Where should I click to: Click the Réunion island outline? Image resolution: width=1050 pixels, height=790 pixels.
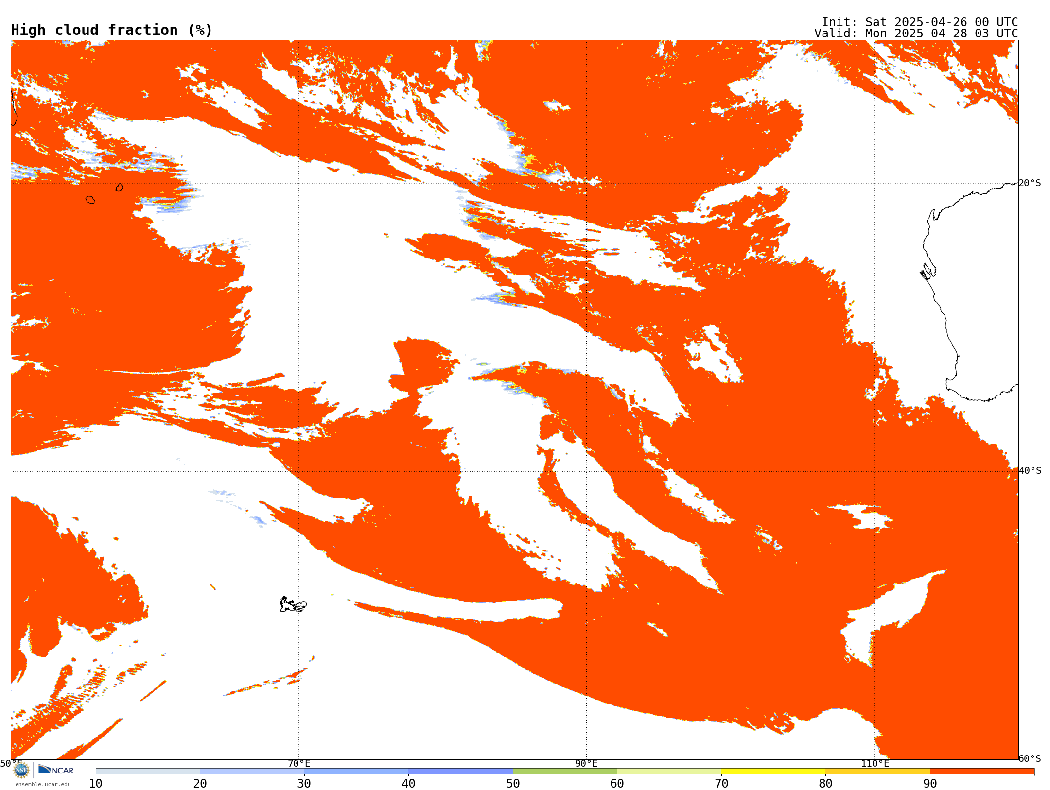pyautogui.click(x=90, y=200)
